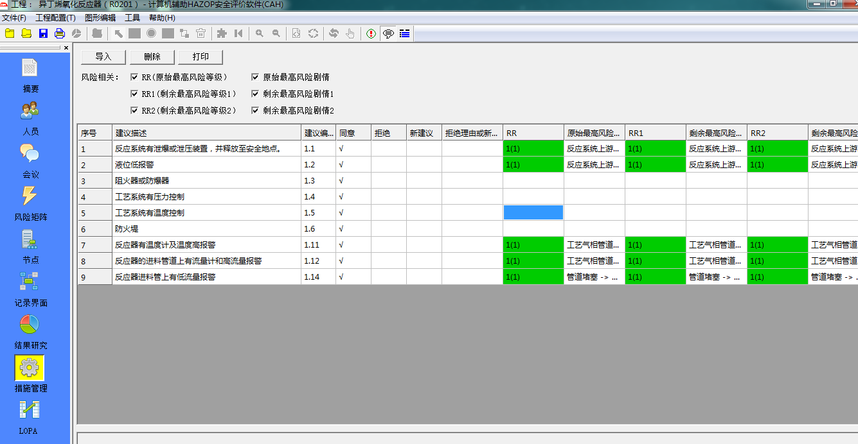Click the 同意 column header
858x444 pixels.
(x=353, y=133)
